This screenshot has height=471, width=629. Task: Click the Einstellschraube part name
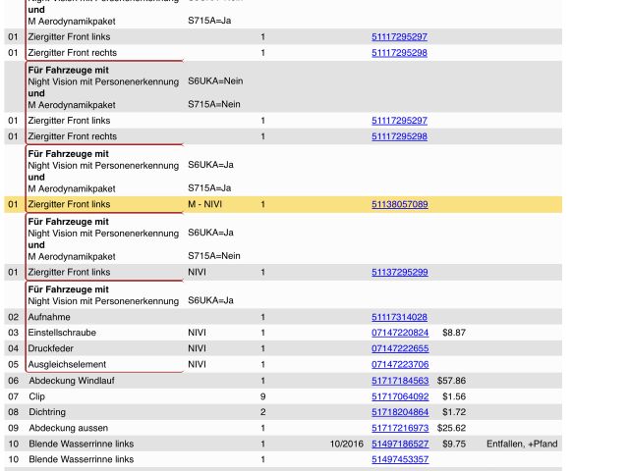pos(62,333)
